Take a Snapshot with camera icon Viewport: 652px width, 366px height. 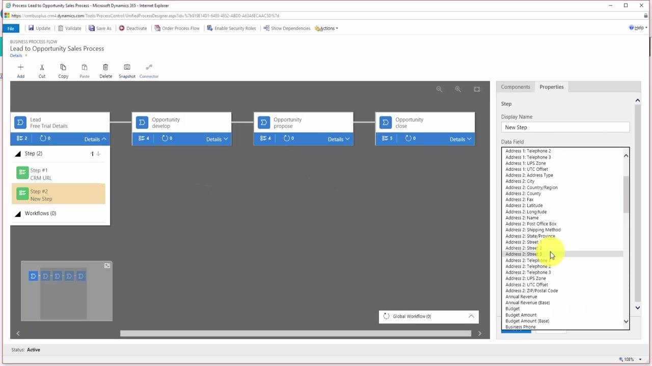[x=127, y=67]
